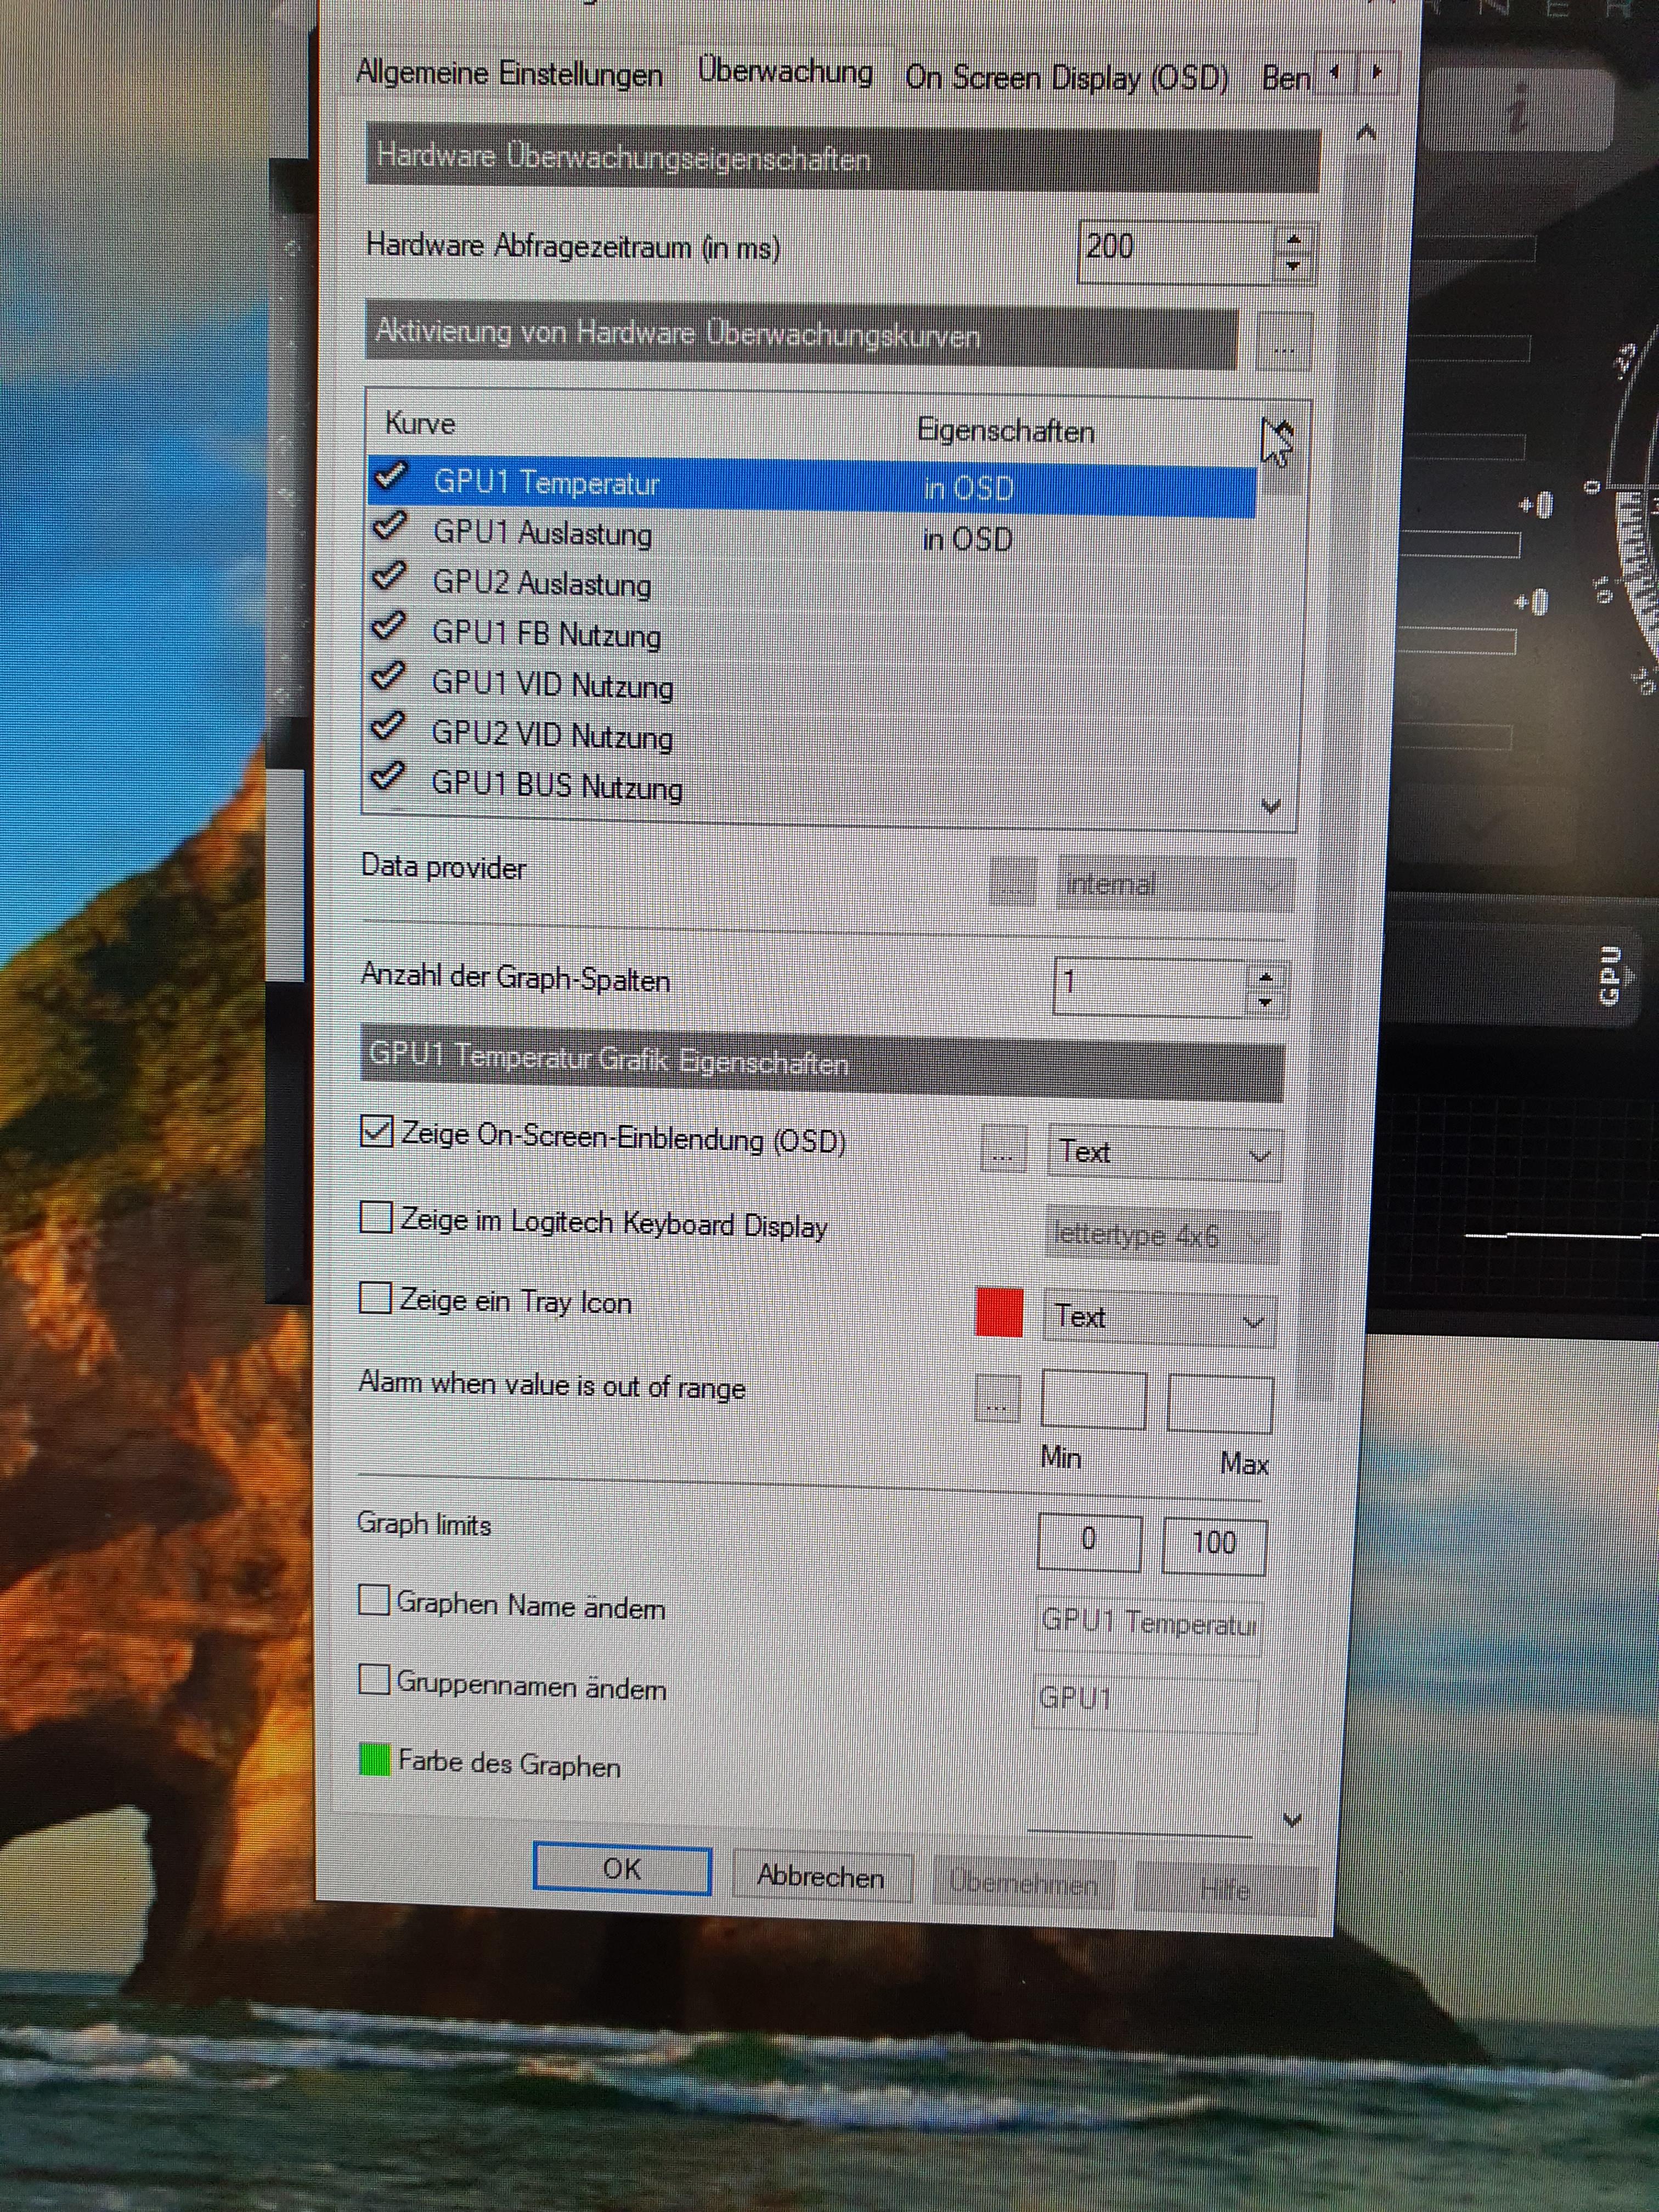1659x2212 pixels.
Task: Select the GPU1 Auslastung row text
Action: (542, 533)
